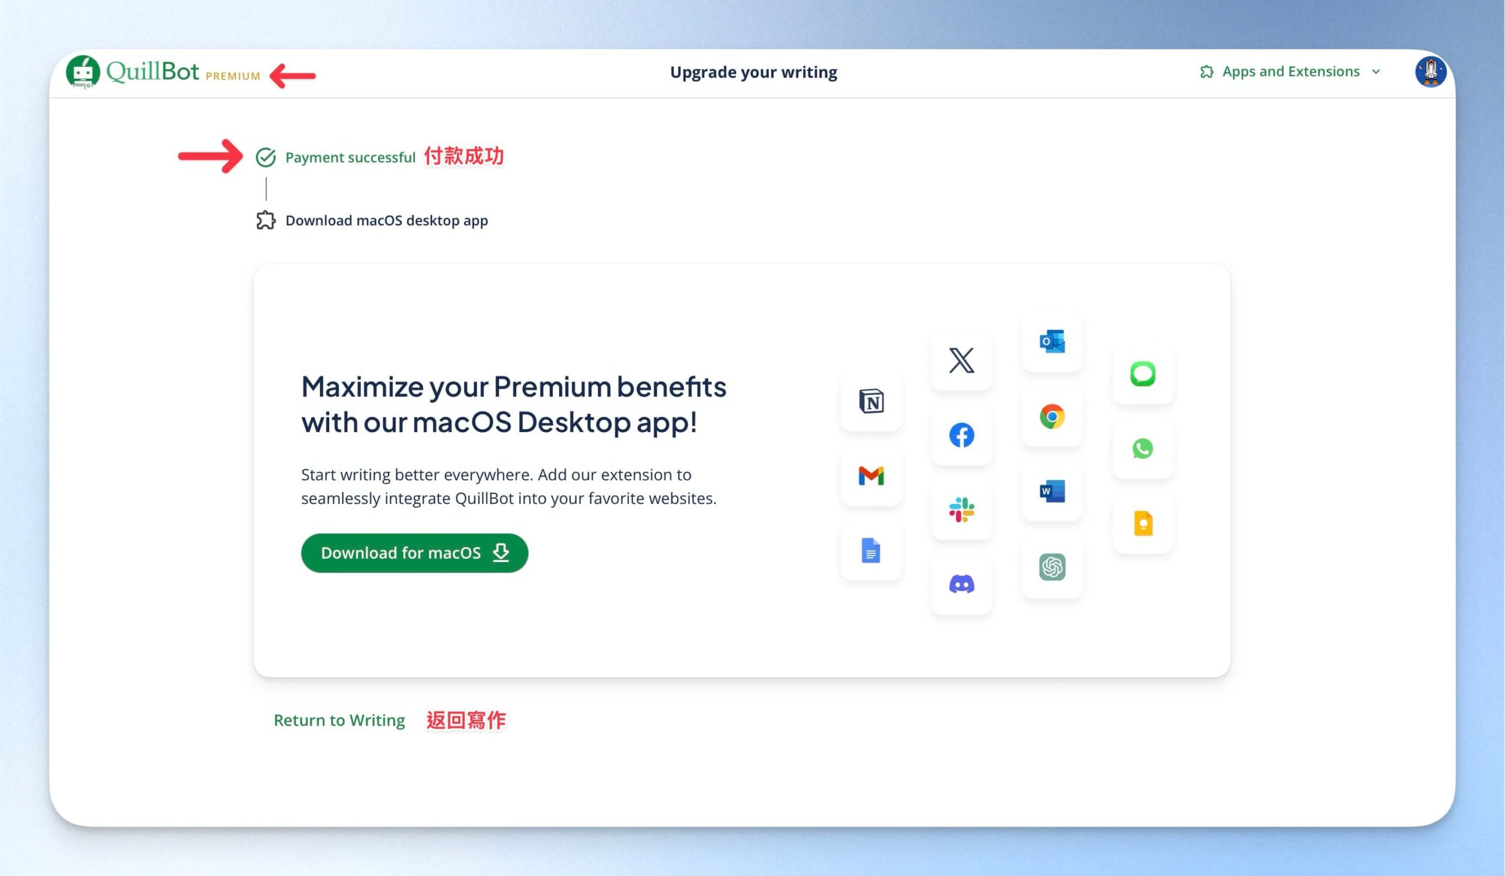
Task: Click the WhatsApp app icon
Action: (x=1142, y=449)
